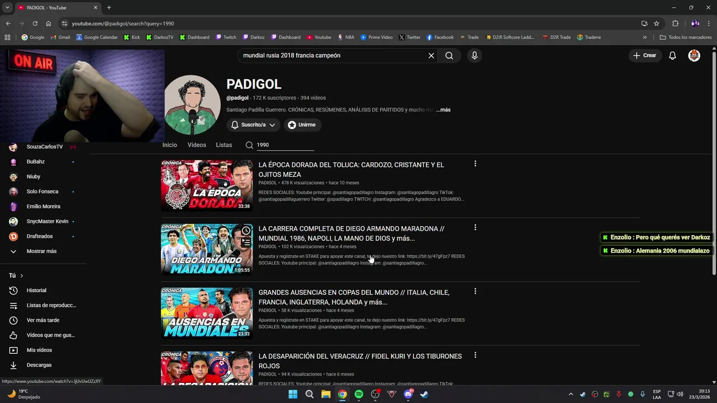Click Chrome home button
This screenshot has height=403, width=717.
(48, 24)
